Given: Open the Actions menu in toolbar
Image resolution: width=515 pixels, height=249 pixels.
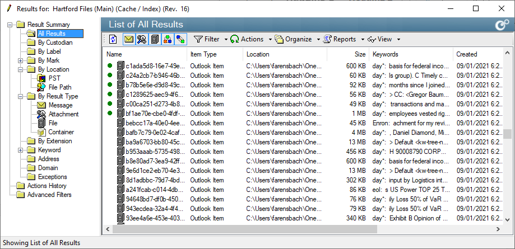Looking at the screenshot, I should [248, 39].
